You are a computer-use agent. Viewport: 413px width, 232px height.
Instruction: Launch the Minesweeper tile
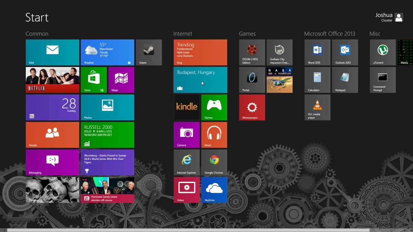[x=252, y=107]
